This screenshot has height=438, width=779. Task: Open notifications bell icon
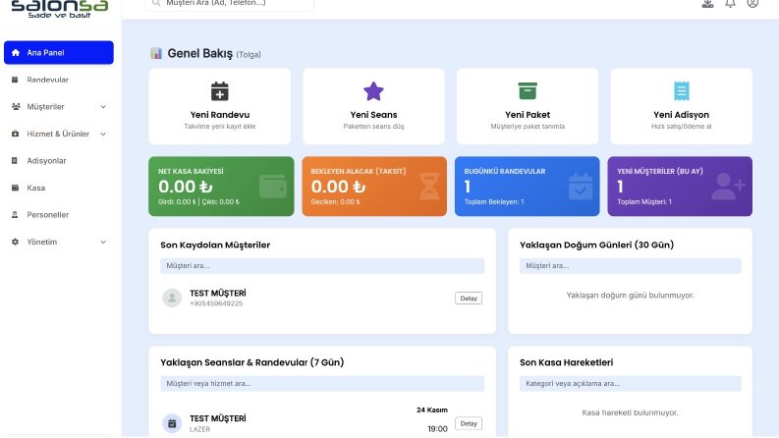730,4
